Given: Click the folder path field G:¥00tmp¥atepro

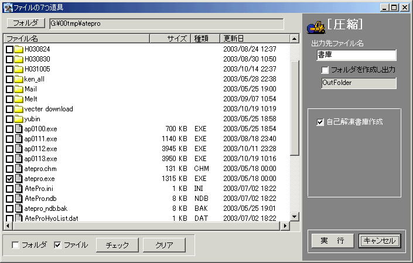Looking at the screenshot, I should coord(167,23).
